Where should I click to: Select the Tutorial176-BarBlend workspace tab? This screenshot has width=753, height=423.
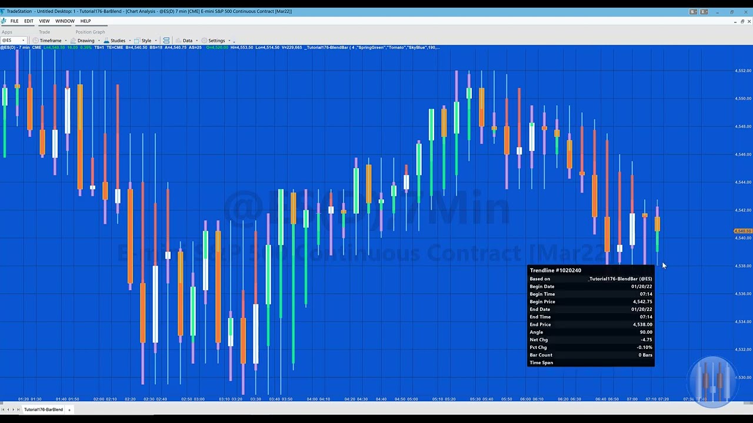click(43, 409)
